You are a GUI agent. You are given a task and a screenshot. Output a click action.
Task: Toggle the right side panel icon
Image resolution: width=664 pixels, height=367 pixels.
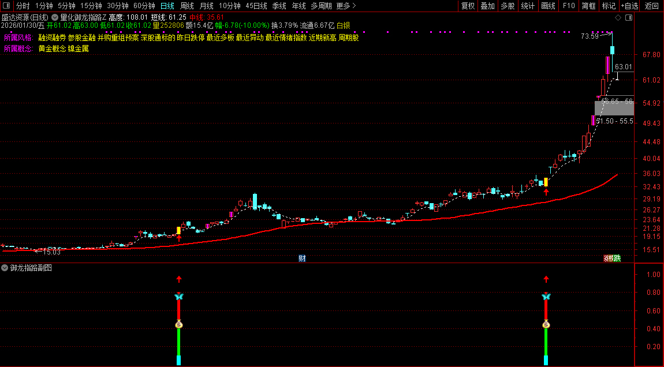[x=629, y=17]
